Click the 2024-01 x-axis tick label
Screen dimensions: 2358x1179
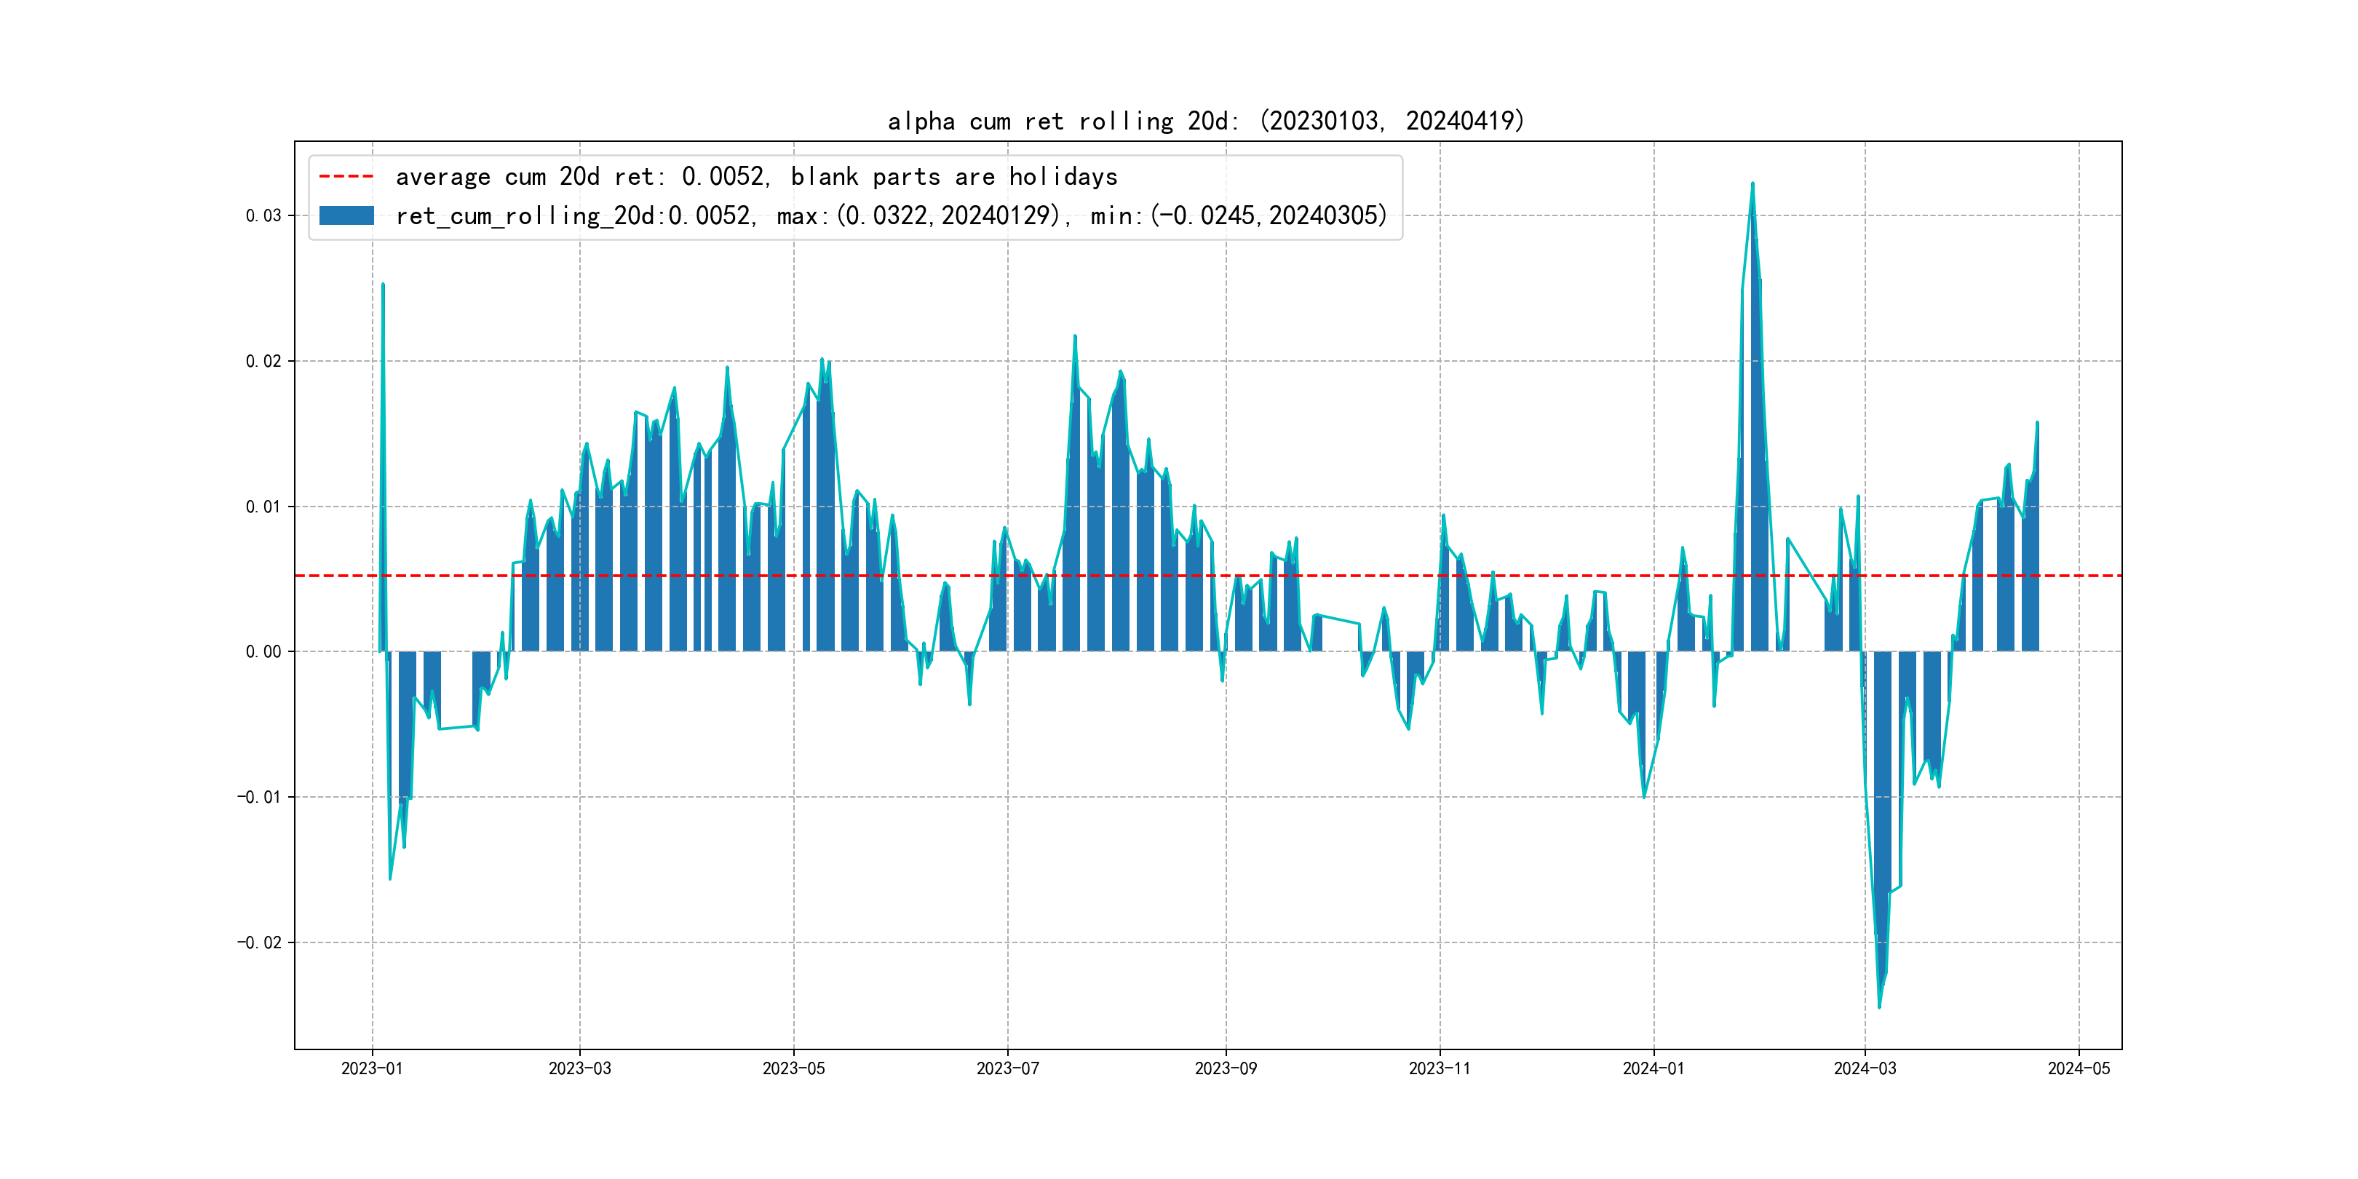click(x=1654, y=1068)
